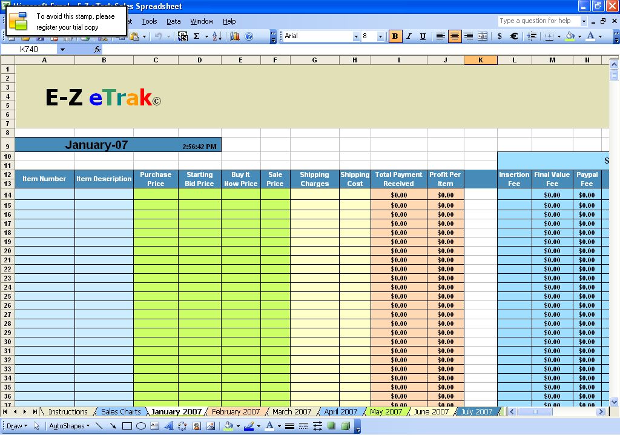Toggle Italic formatting
The height and width of the screenshot is (435, 620).
(409, 36)
